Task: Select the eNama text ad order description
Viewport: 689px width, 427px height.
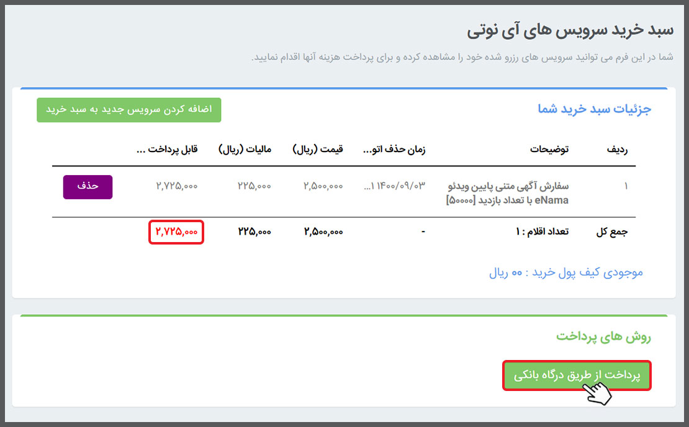Action: pyautogui.click(x=508, y=193)
